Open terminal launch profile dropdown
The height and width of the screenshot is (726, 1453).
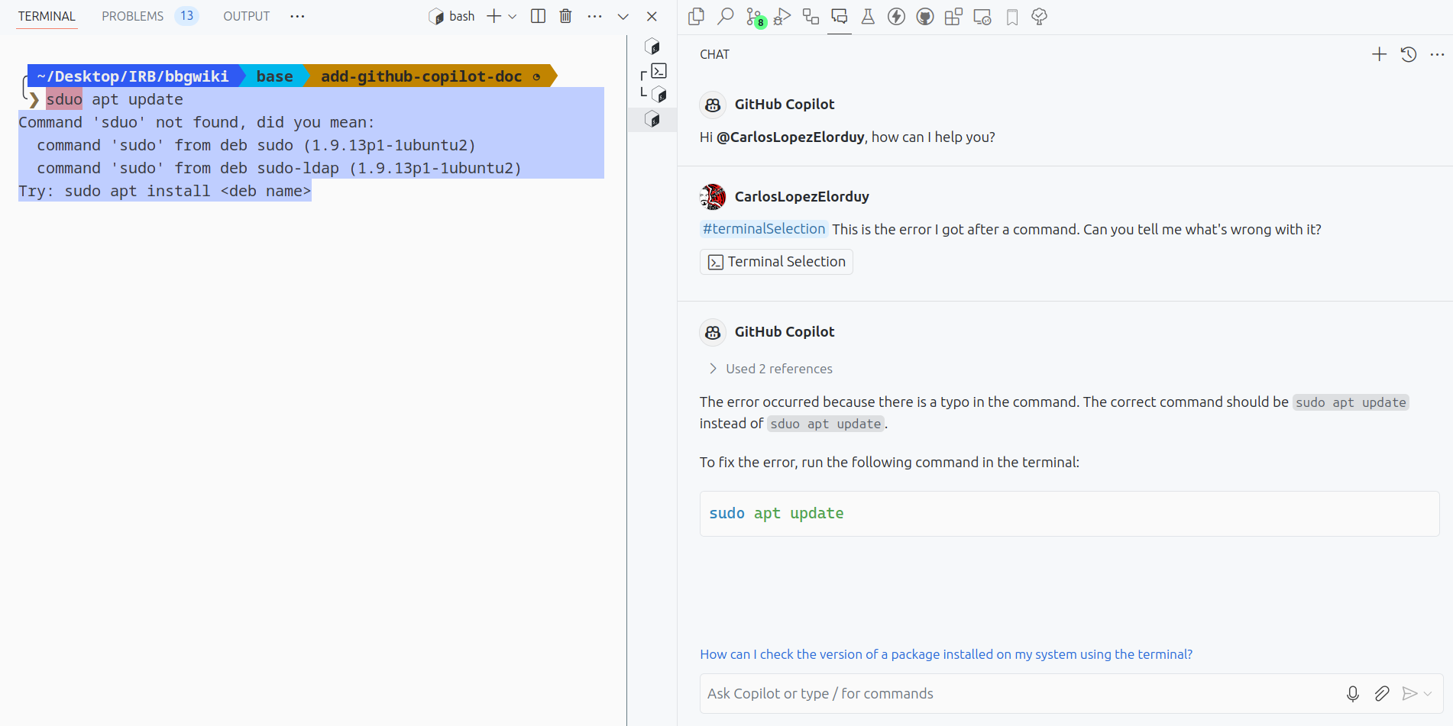tap(513, 16)
